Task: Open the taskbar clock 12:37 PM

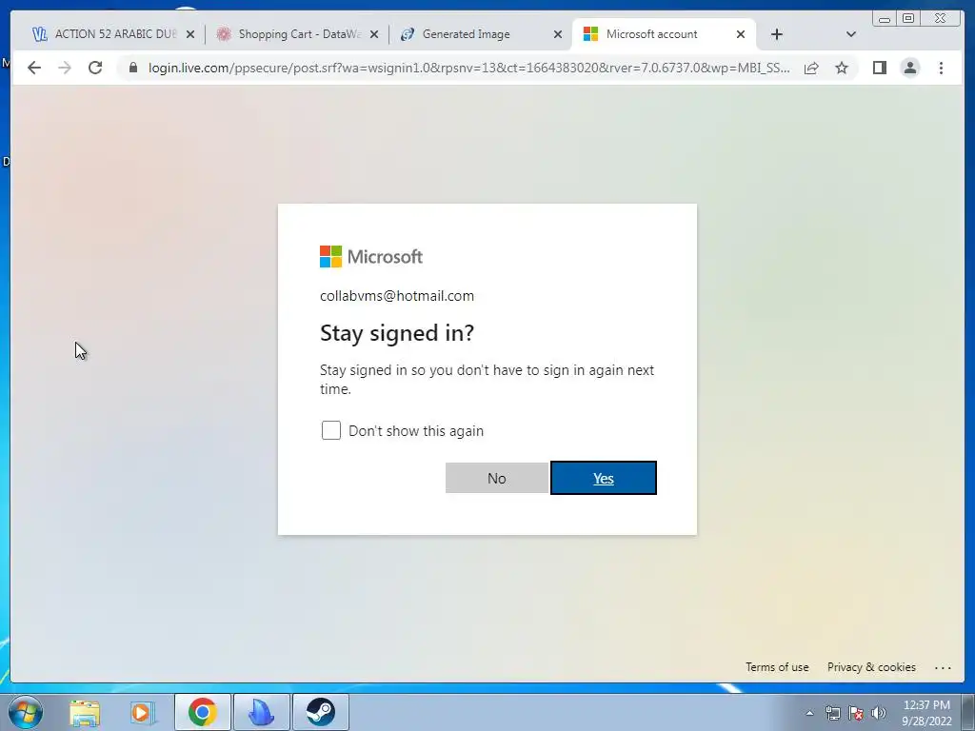Action: [x=926, y=713]
